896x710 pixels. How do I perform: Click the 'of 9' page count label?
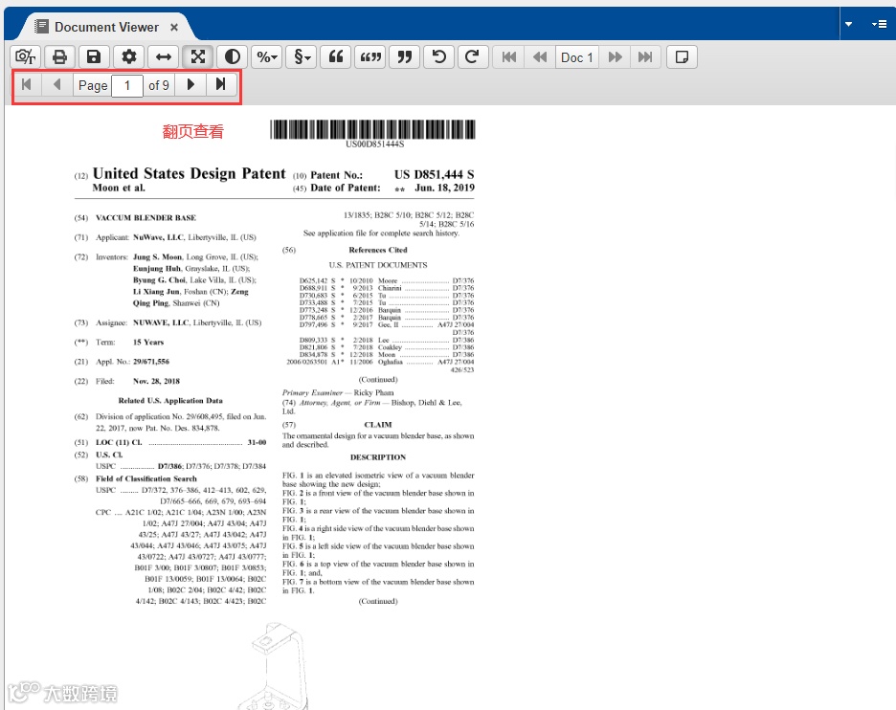159,86
